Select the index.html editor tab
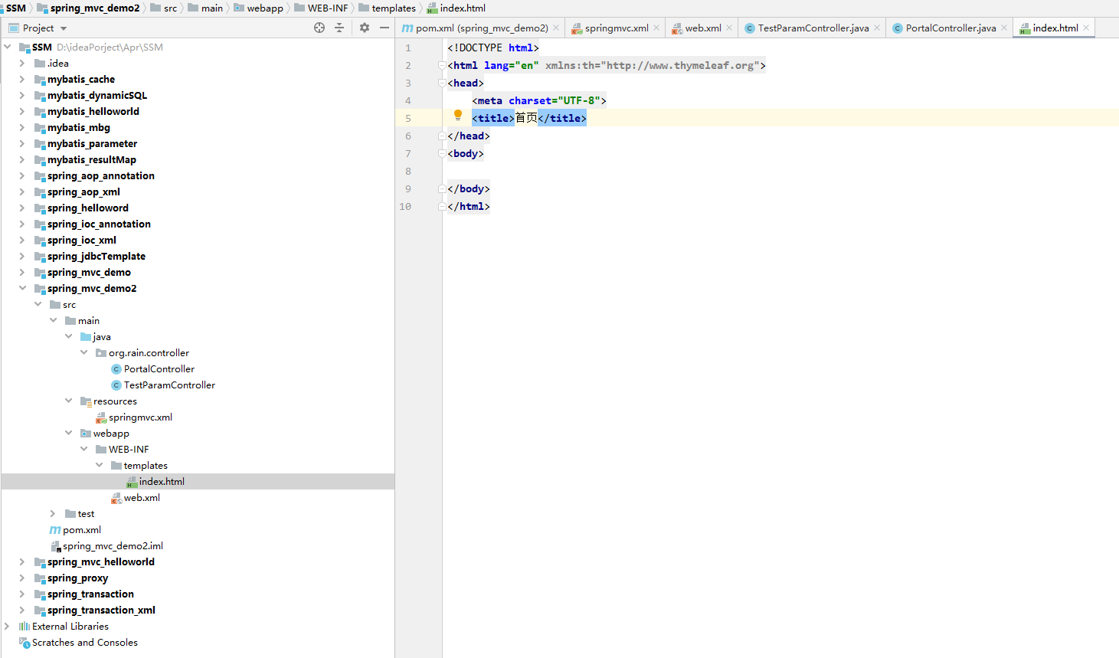The width and height of the screenshot is (1119, 658). tap(1055, 28)
